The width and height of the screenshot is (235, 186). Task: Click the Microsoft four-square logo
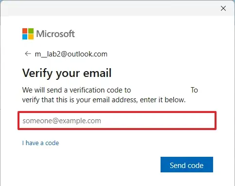pyautogui.click(x=28, y=34)
